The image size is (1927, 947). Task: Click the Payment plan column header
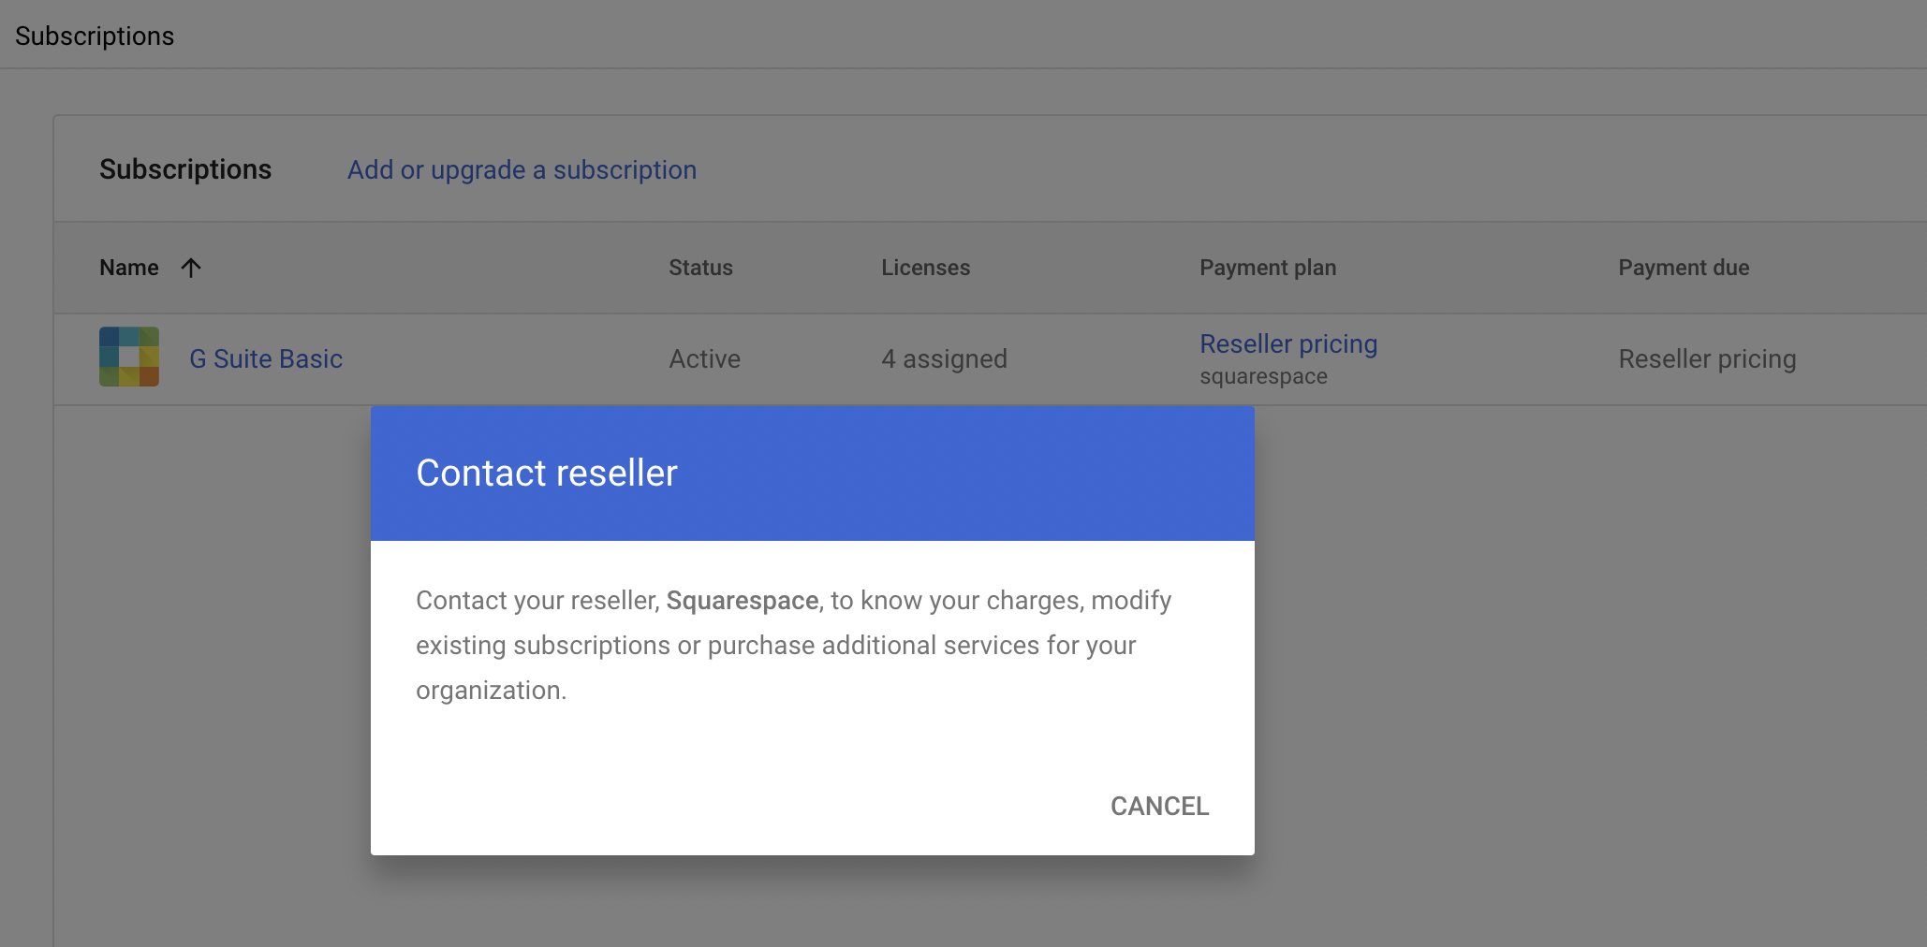tap(1268, 268)
